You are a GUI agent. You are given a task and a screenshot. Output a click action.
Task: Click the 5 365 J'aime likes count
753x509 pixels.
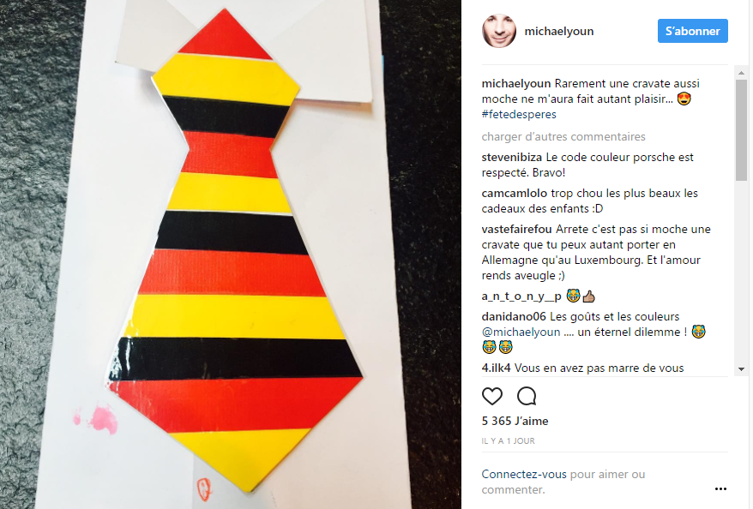[x=515, y=422]
